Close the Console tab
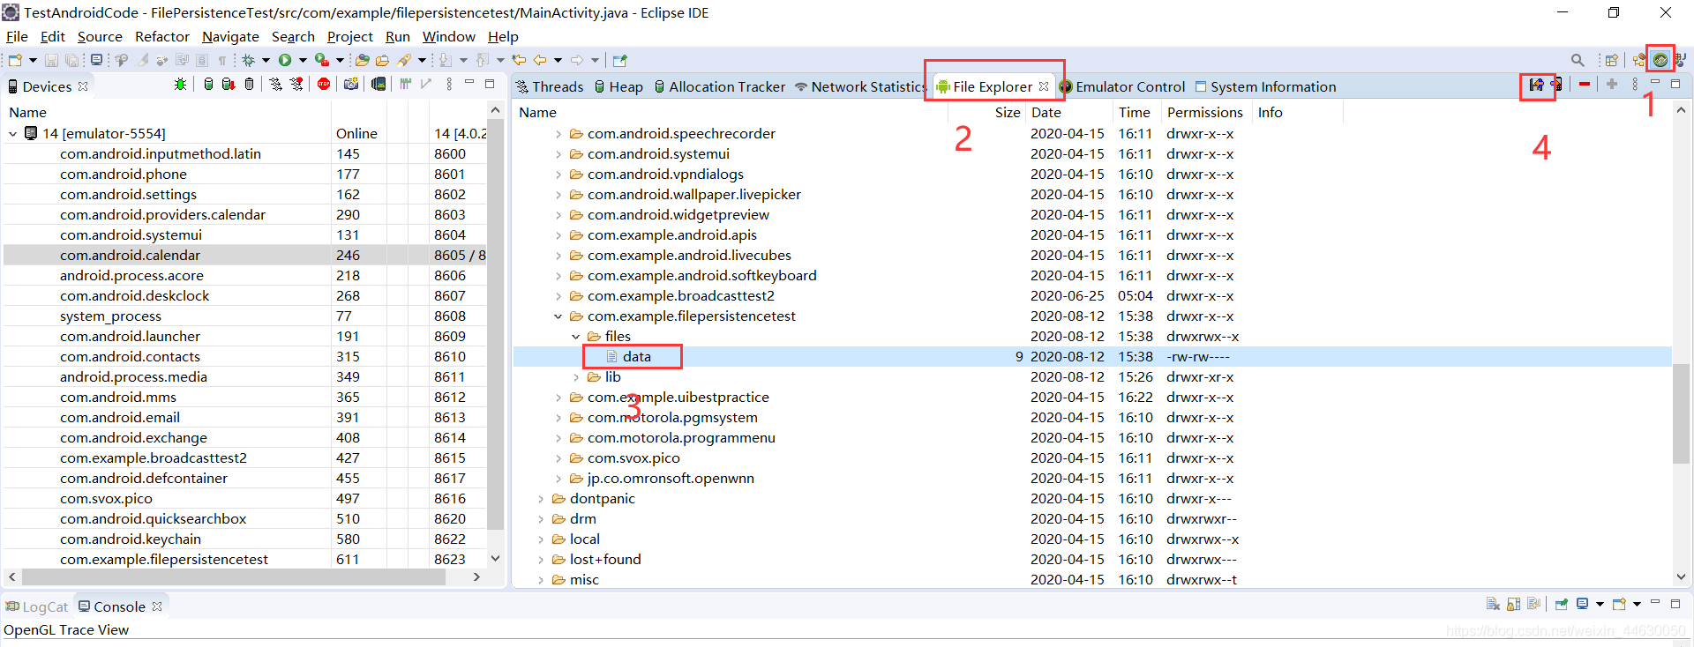1694x647 pixels. 157,606
